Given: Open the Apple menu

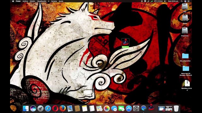Looking at the screenshot, I should (13, 1).
